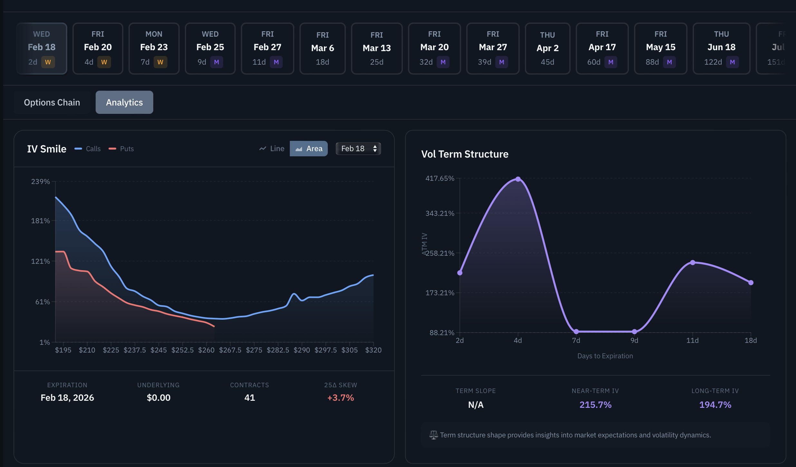Click the monthly M badge on May 15
Viewport: 796px width, 467px height.
[x=669, y=62]
